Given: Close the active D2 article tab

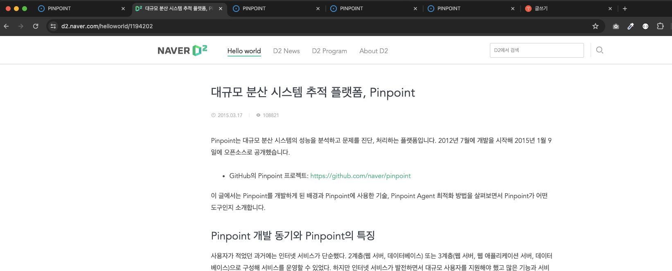Looking at the screenshot, I should tap(221, 9).
